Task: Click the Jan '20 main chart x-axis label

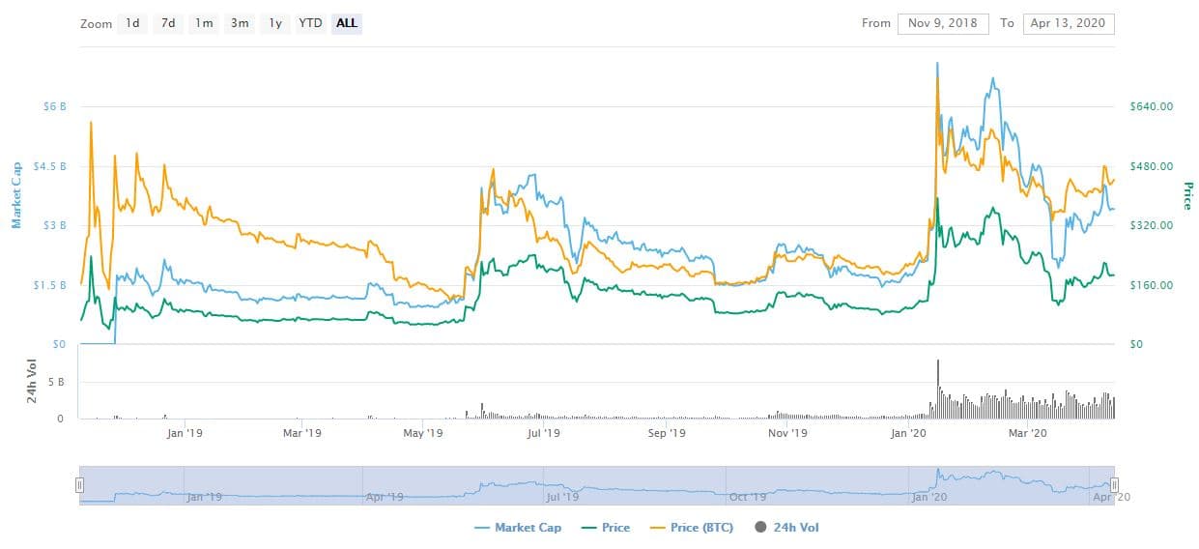Action: 908,433
